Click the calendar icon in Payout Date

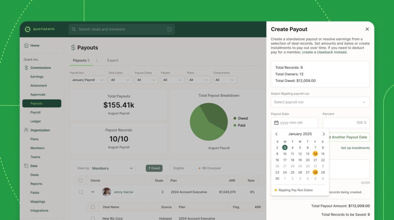pos(276,122)
